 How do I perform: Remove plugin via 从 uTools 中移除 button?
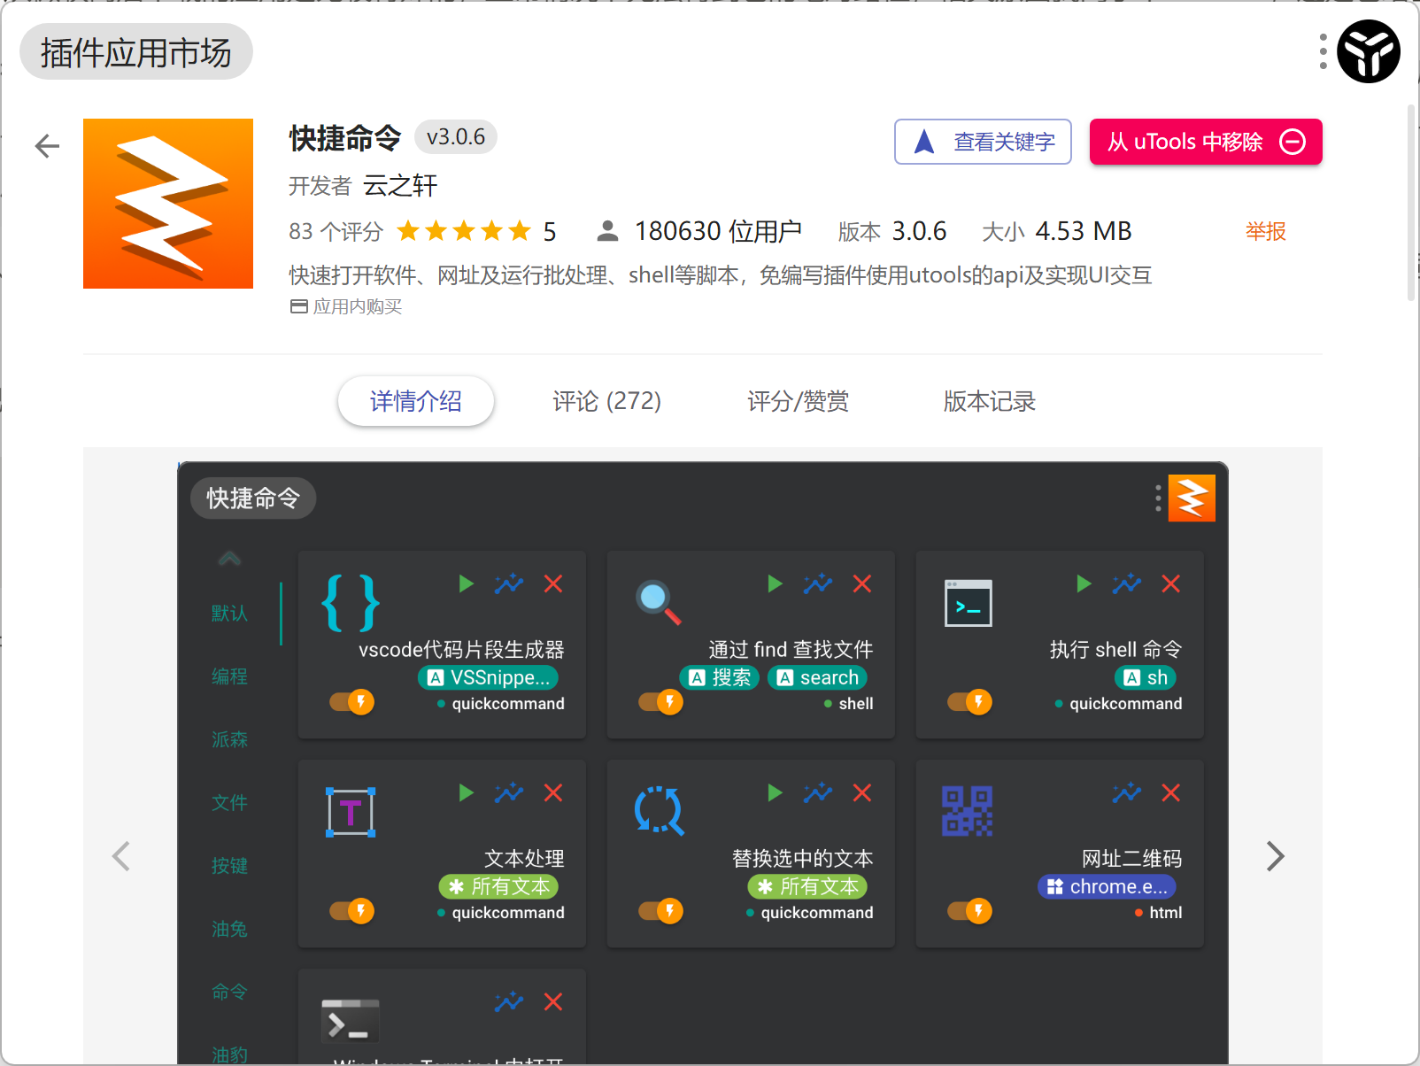point(1206,142)
